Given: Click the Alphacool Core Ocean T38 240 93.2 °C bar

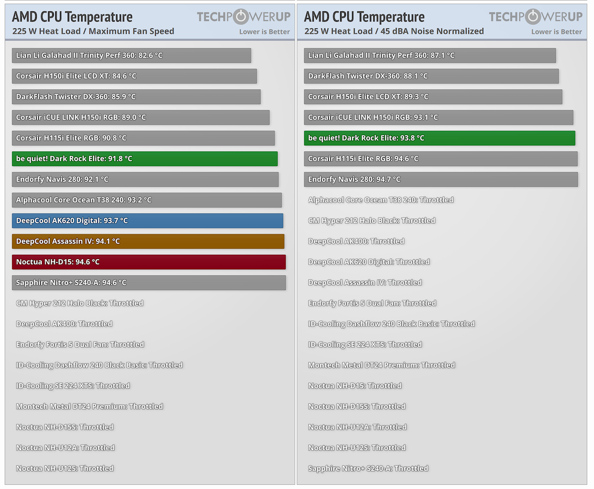Looking at the screenshot, I should pyautogui.click(x=147, y=200).
